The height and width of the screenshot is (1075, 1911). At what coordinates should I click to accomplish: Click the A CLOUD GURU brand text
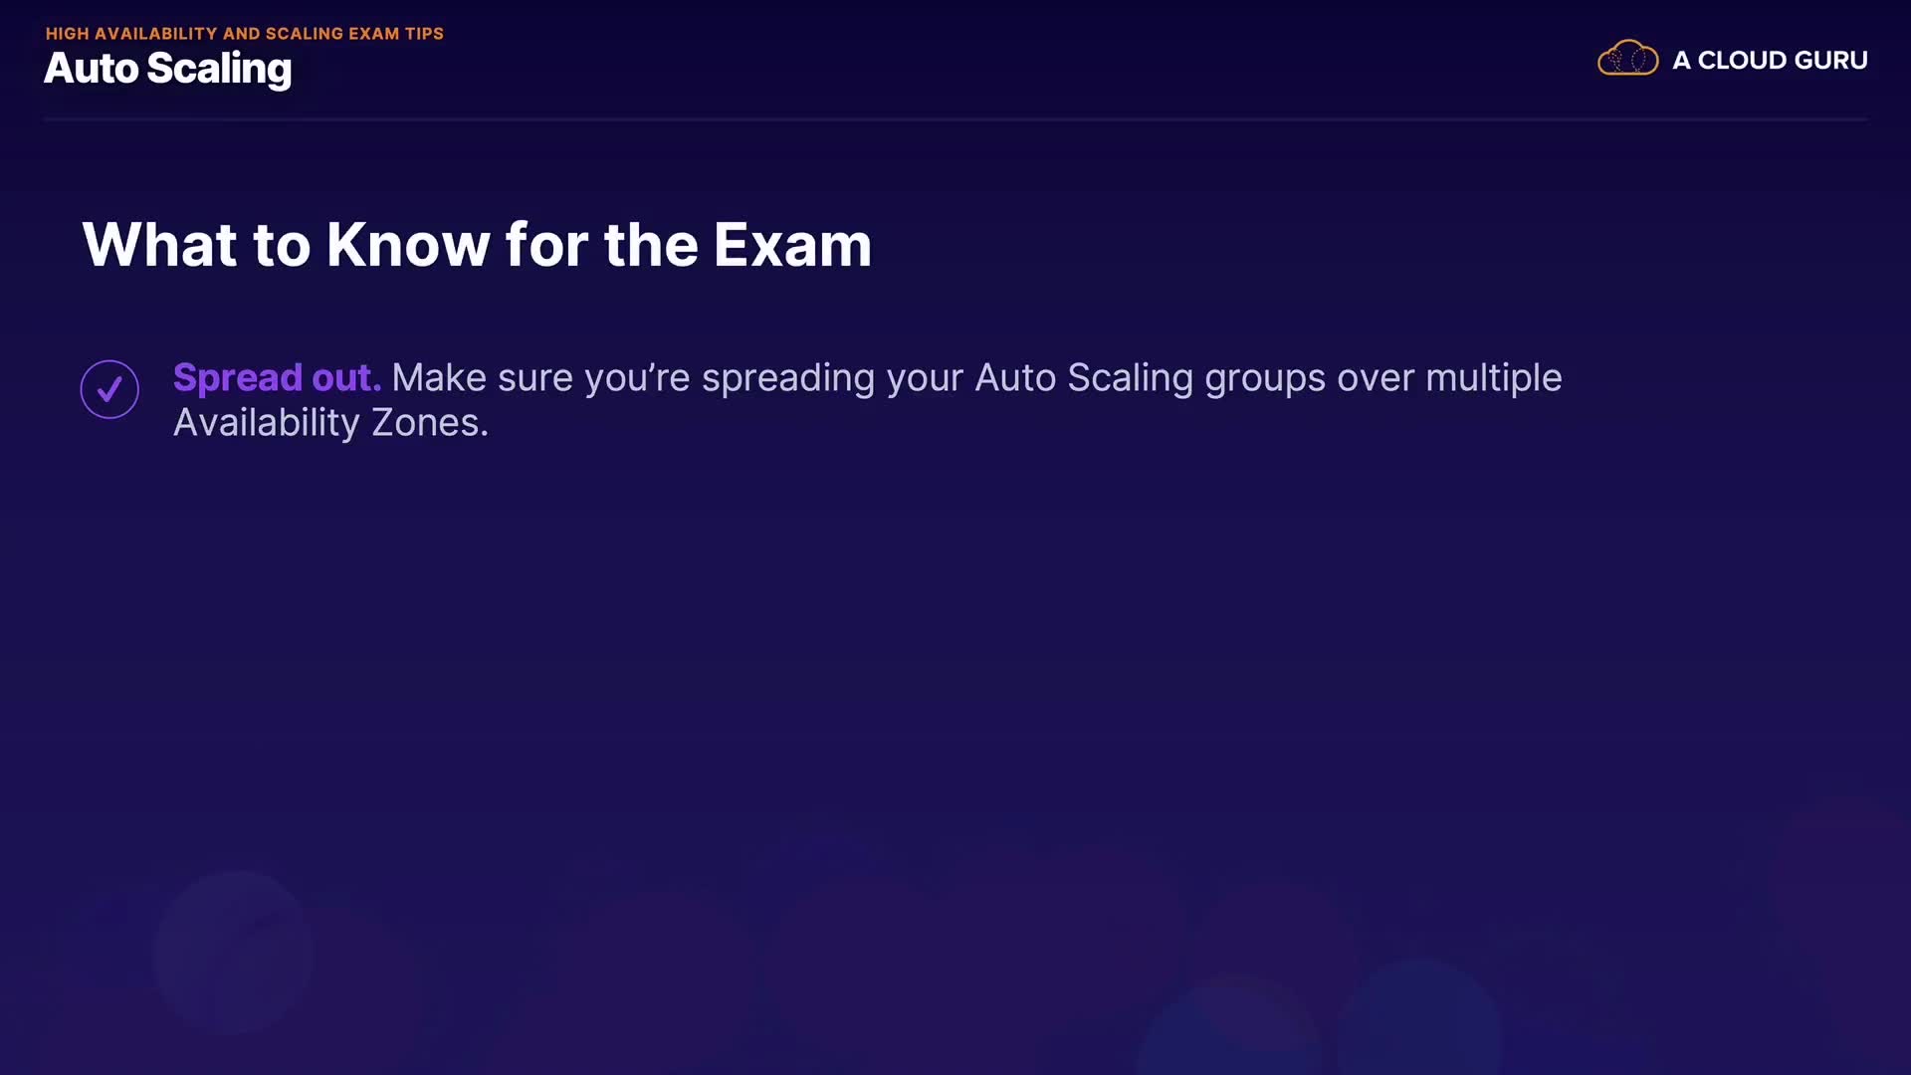pyautogui.click(x=1769, y=61)
